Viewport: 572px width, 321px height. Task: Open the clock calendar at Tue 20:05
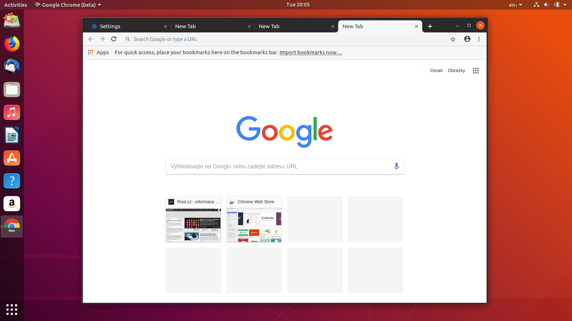tap(298, 5)
